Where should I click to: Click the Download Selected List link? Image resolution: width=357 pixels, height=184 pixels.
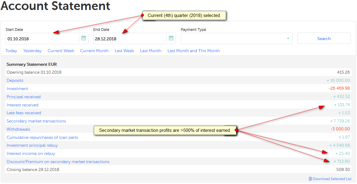[332, 179]
